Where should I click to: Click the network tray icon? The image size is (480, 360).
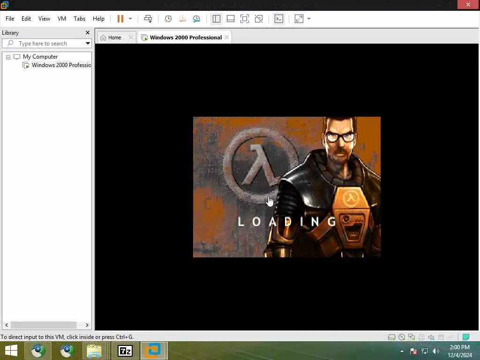[x=425, y=351]
